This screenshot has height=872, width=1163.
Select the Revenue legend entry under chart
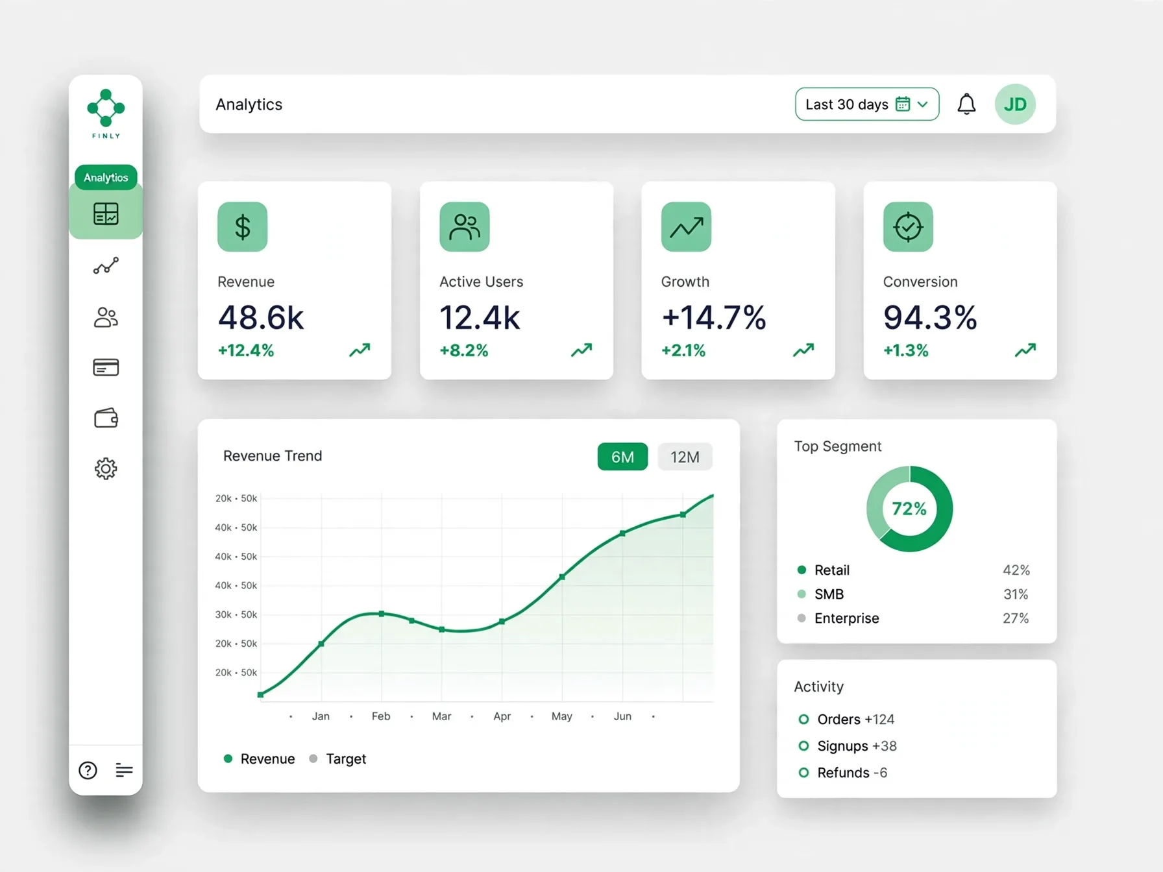pyautogui.click(x=259, y=758)
